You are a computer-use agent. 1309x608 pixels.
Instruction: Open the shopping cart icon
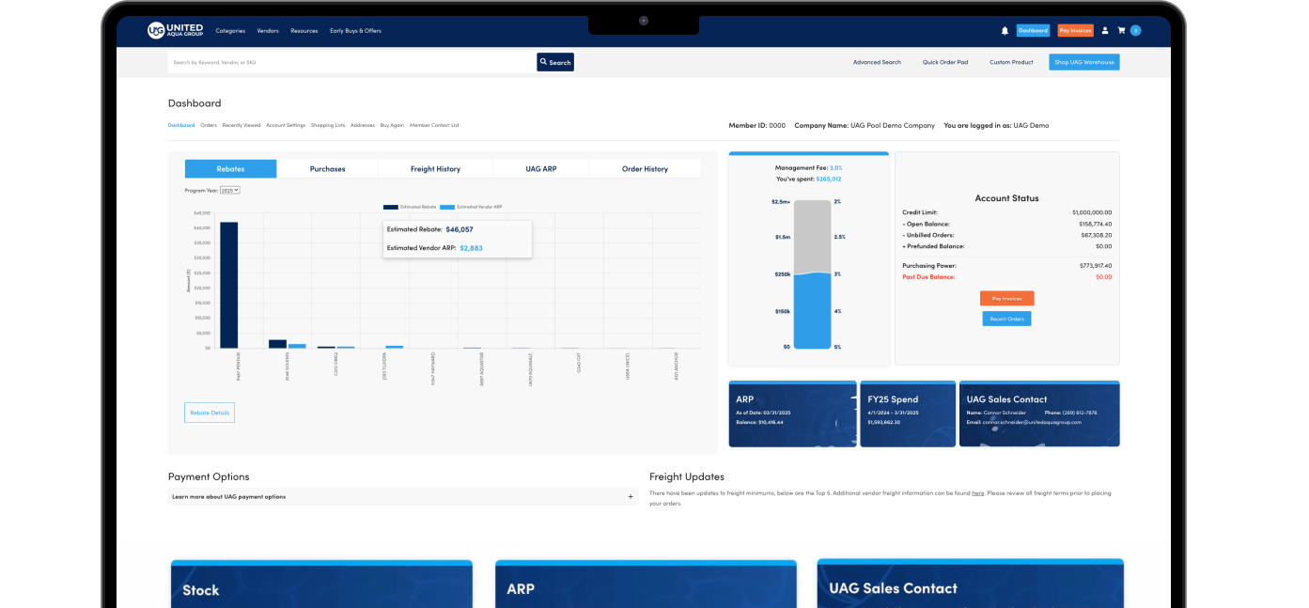[x=1121, y=30]
